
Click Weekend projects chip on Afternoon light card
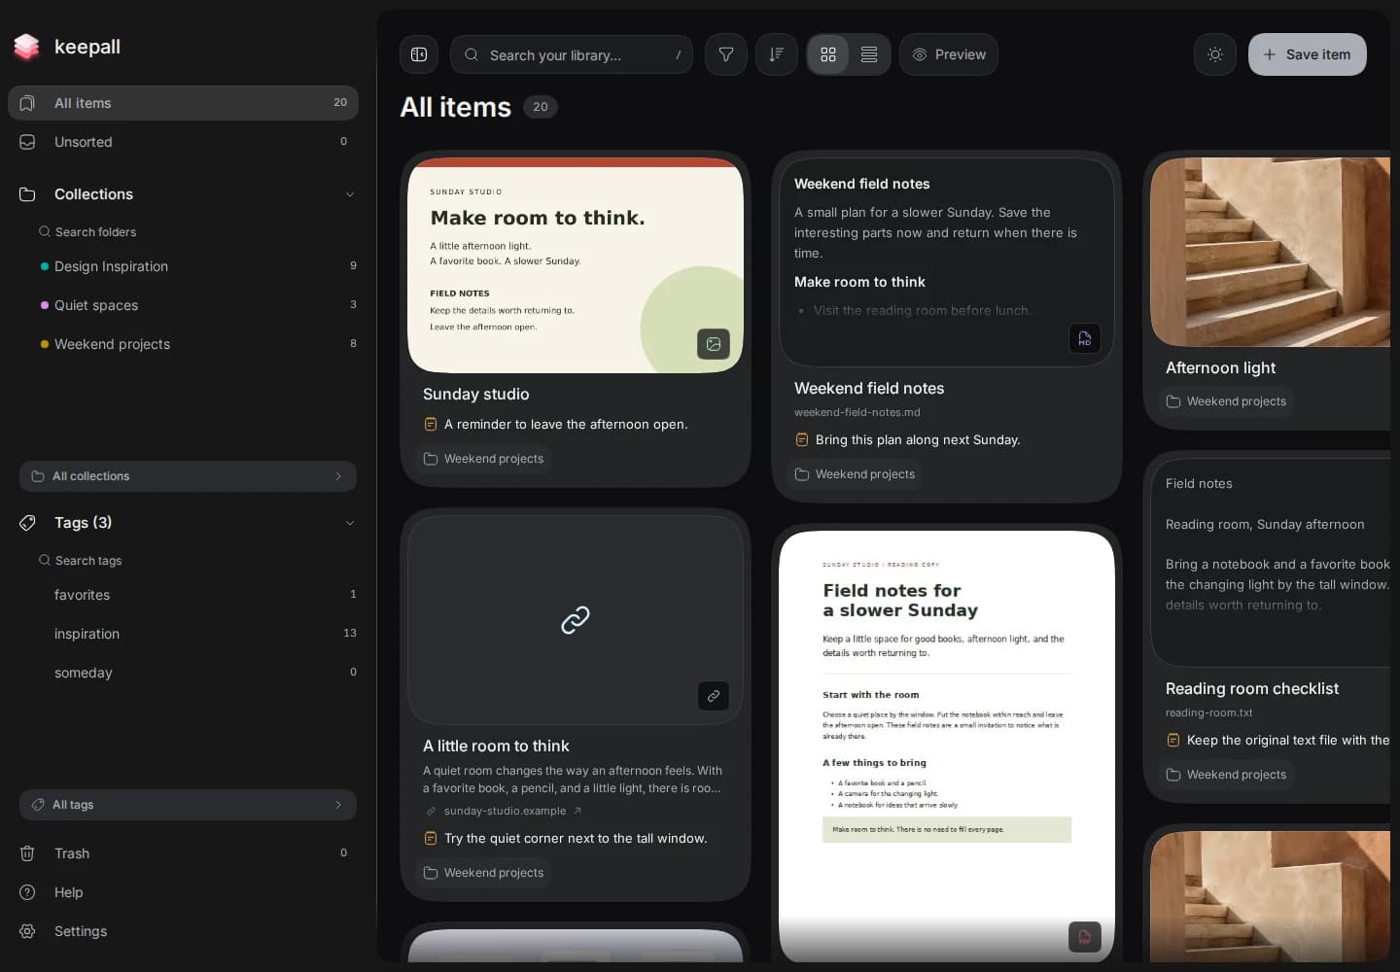pyautogui.click(x=1227, y=401)
